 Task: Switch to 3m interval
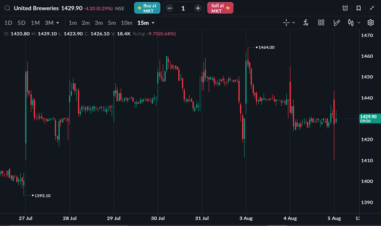point(99,23)
